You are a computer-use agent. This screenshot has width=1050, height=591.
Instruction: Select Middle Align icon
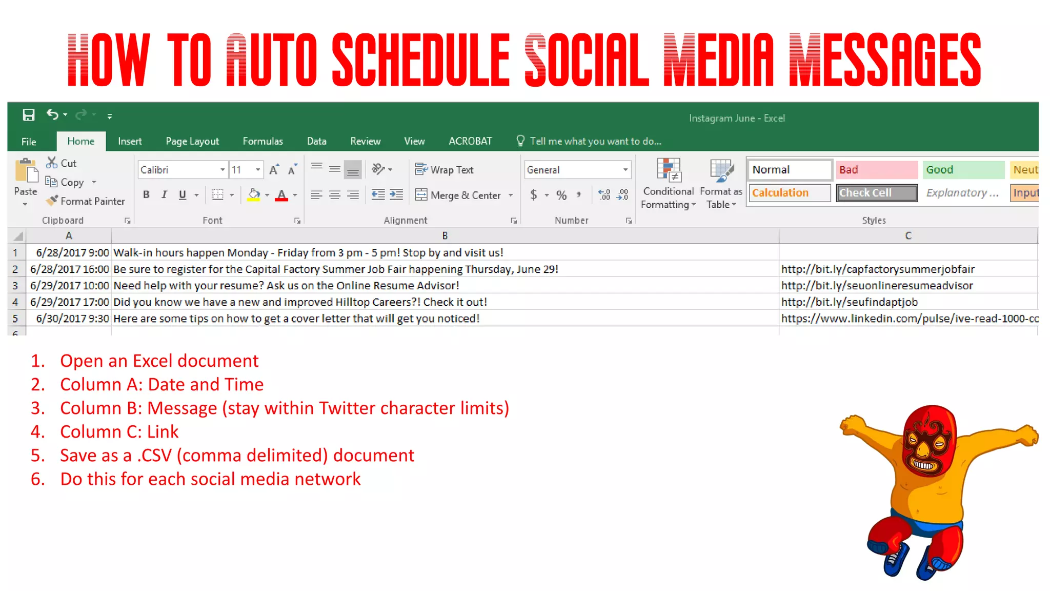(x=335, y=169)
